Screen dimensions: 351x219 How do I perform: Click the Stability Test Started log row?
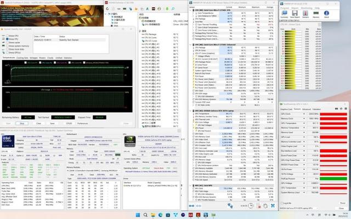(69, 40)
